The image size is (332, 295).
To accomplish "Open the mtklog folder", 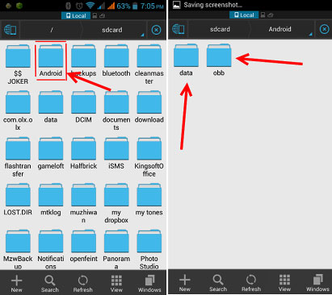I will [x=51, y=200].
